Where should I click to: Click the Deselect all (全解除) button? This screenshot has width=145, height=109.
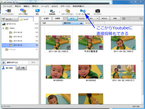click(58, 18)
